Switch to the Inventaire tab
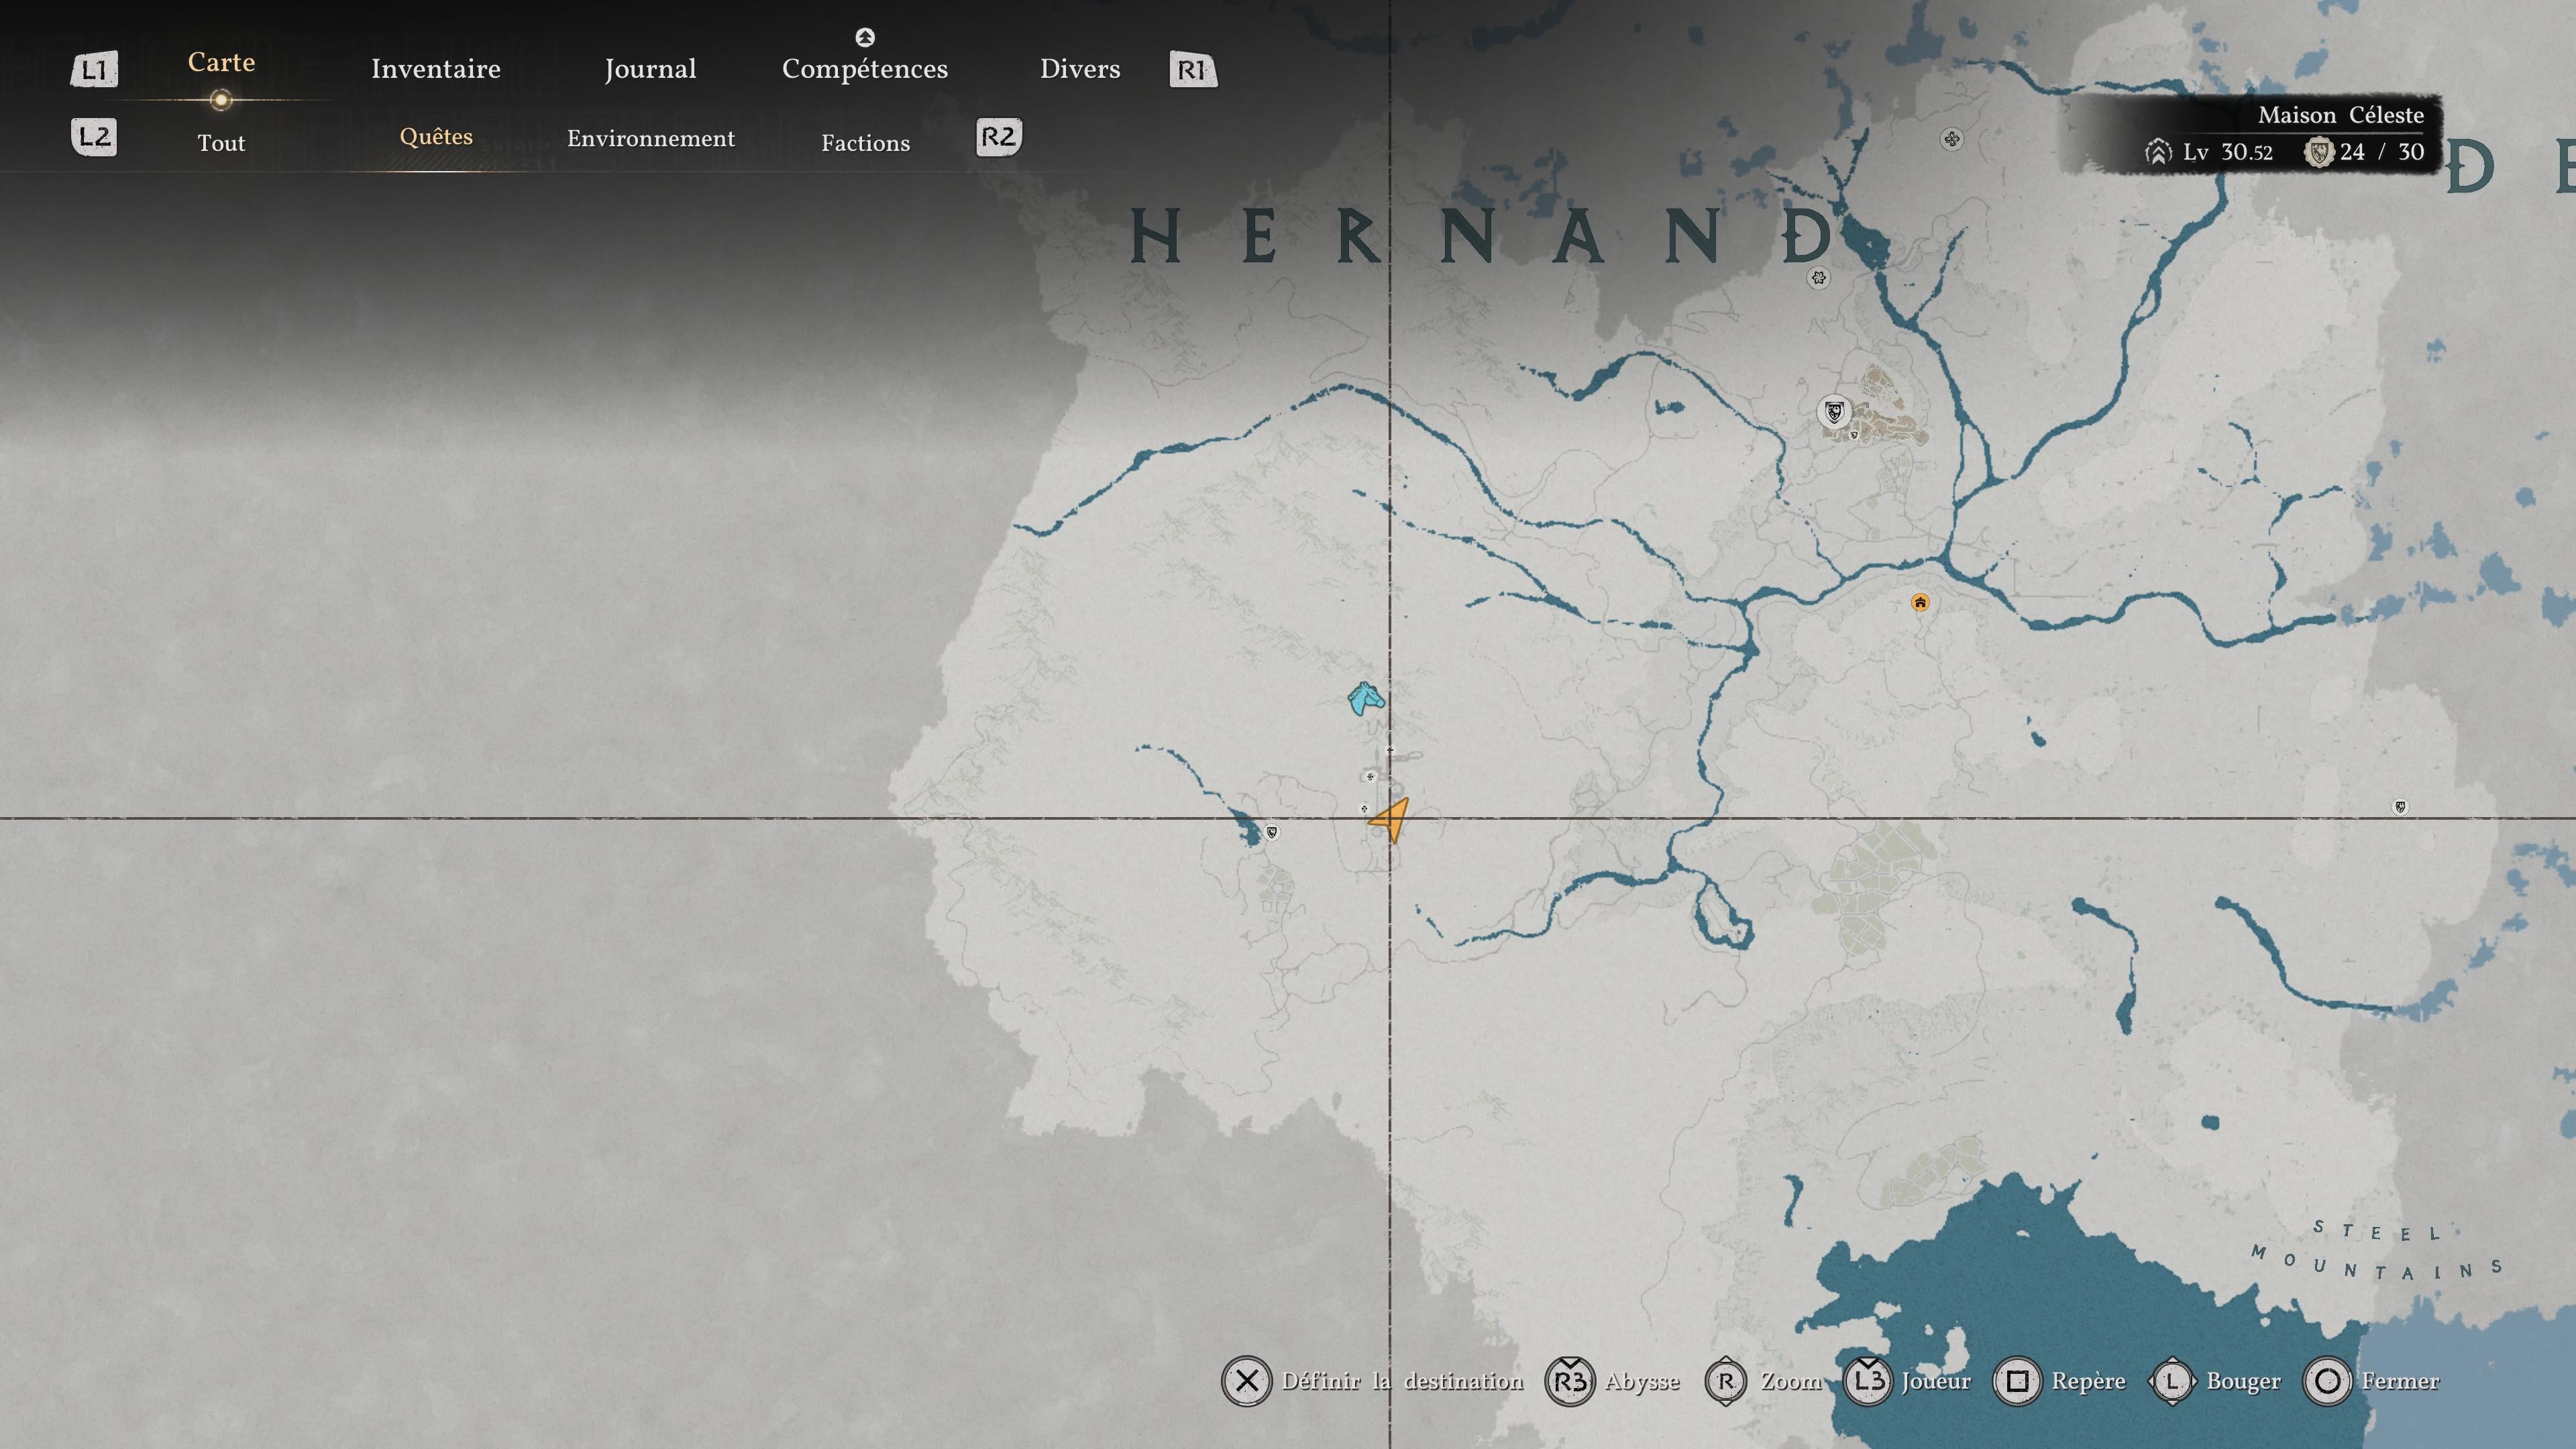Screen dimensions: 2576x1449 pos(436,69)
